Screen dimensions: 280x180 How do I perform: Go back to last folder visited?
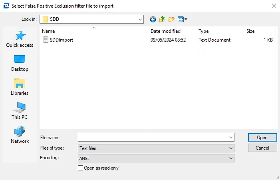point(153,19)
